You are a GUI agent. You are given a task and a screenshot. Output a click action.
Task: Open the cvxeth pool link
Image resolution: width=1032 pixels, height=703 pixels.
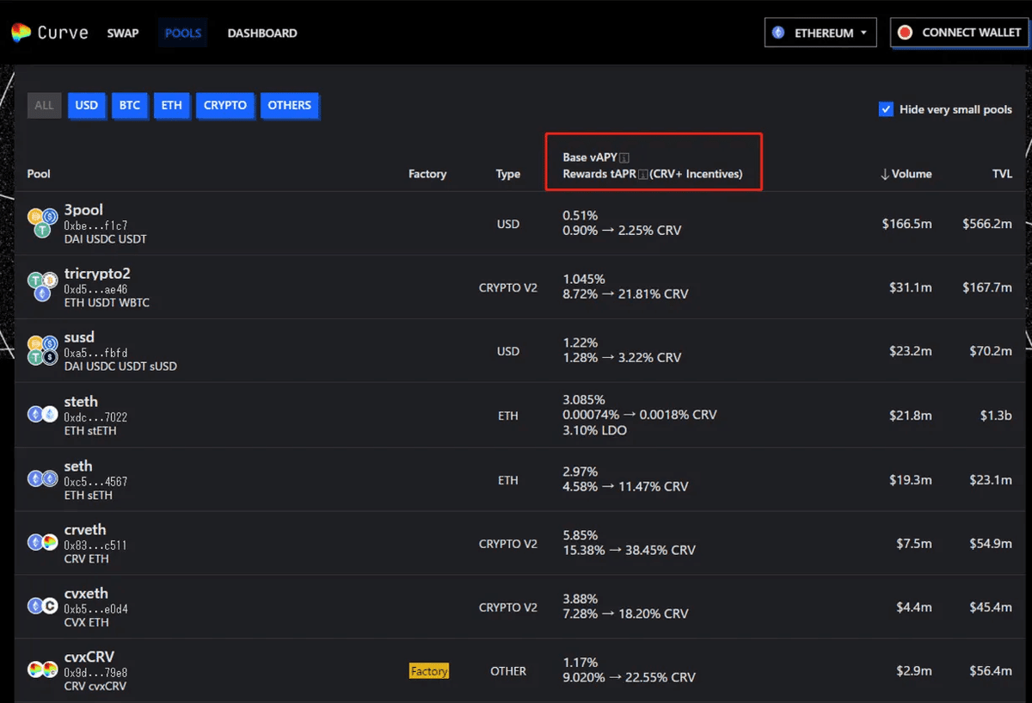[x=86, y=593]
